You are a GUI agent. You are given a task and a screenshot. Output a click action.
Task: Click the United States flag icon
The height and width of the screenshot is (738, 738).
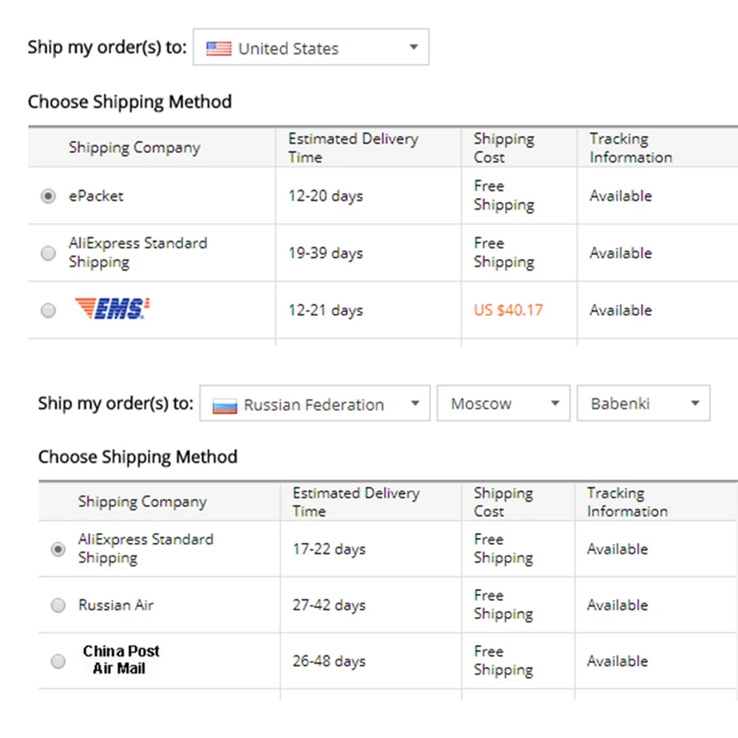[219, 49]
